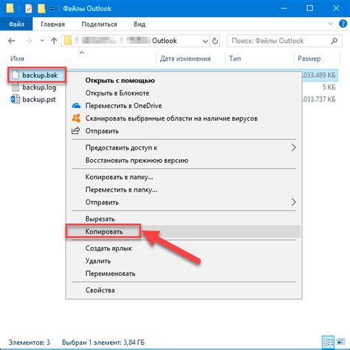The height and width of the screenshot is (350, 350).
Task: Open the Файл tab
Action: 16,24
